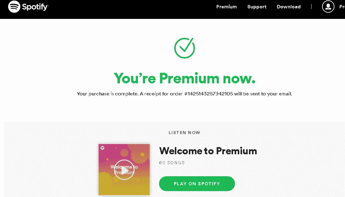Click the Spotify wordmark in header
This screenshot has height=197, width=345.
click(x=35, y=7)
